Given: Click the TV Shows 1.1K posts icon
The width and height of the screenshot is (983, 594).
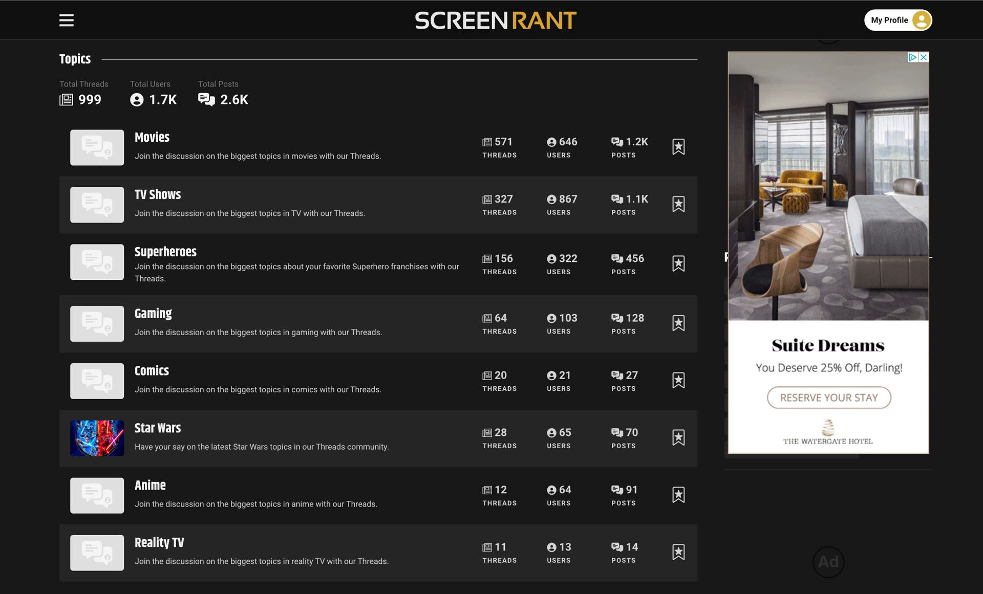Looking at the screenshot, I should point(617,199).
